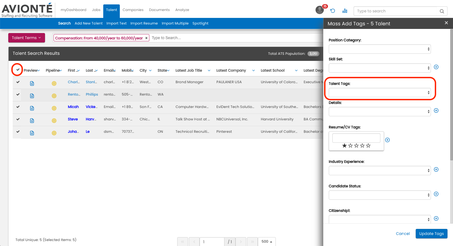Switch to the Jobs tab

pyautogui.click(x=96, y=10)
